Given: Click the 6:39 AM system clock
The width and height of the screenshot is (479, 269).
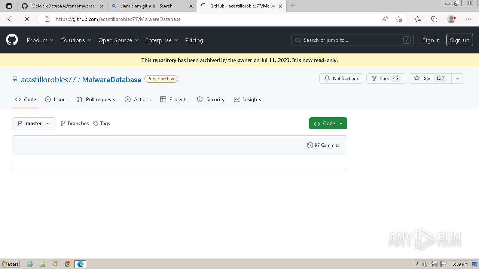Looking at the screenshot, I should (x=460, y=264).
